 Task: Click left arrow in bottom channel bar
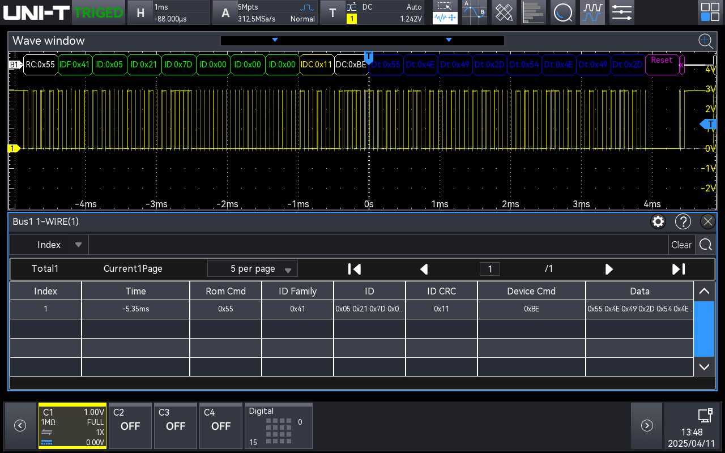point(20,426)
